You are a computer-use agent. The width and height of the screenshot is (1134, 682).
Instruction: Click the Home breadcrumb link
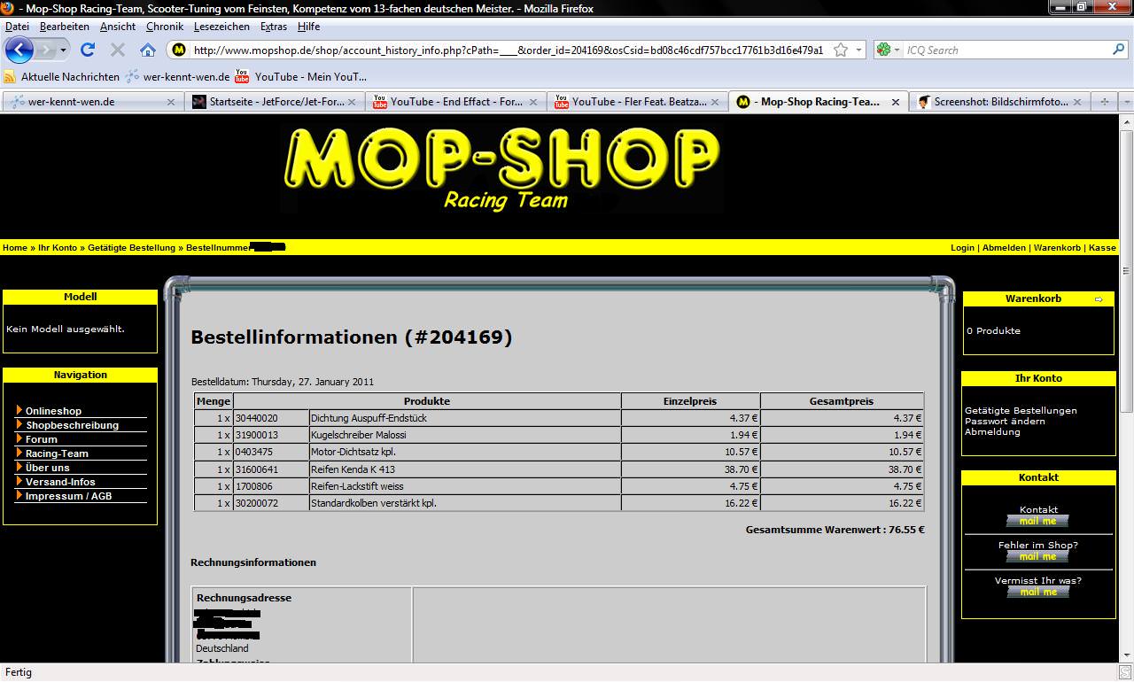click(x=15, y=248)
